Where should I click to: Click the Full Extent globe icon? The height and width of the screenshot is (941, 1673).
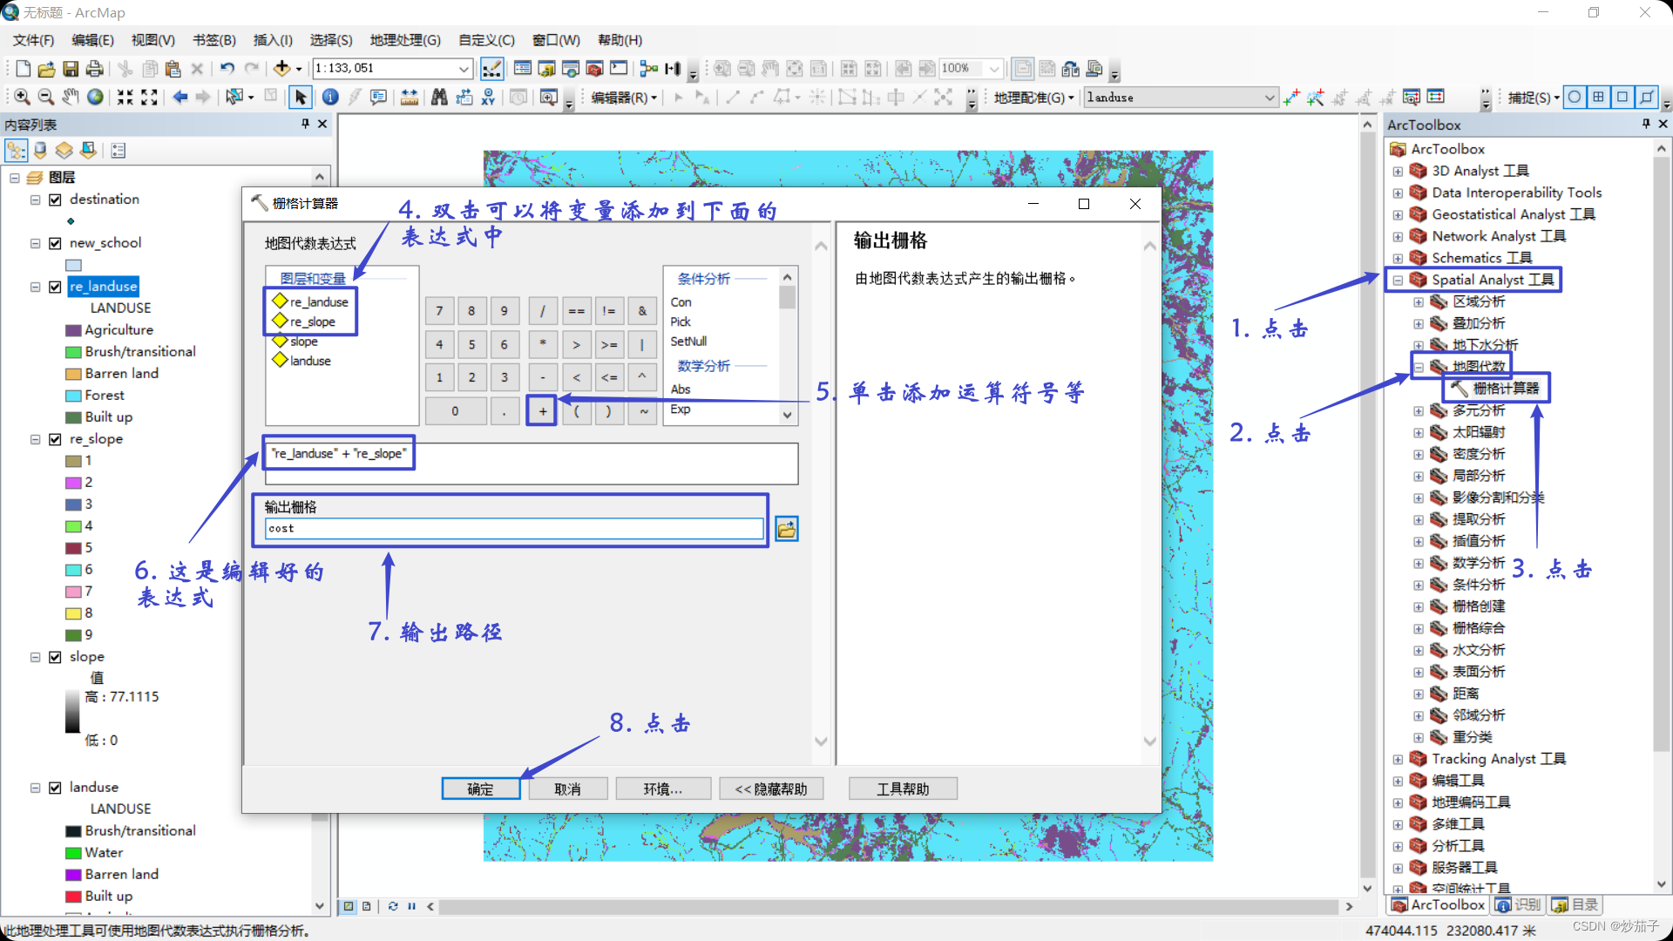pos(95,98)
